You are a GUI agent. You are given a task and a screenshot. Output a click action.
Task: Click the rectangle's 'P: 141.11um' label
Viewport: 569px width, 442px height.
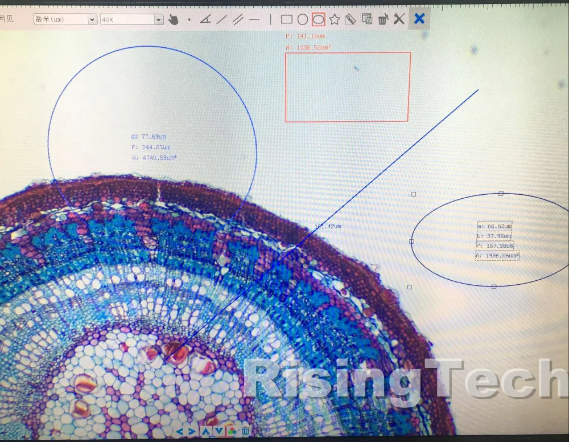(x=305, y=36)
